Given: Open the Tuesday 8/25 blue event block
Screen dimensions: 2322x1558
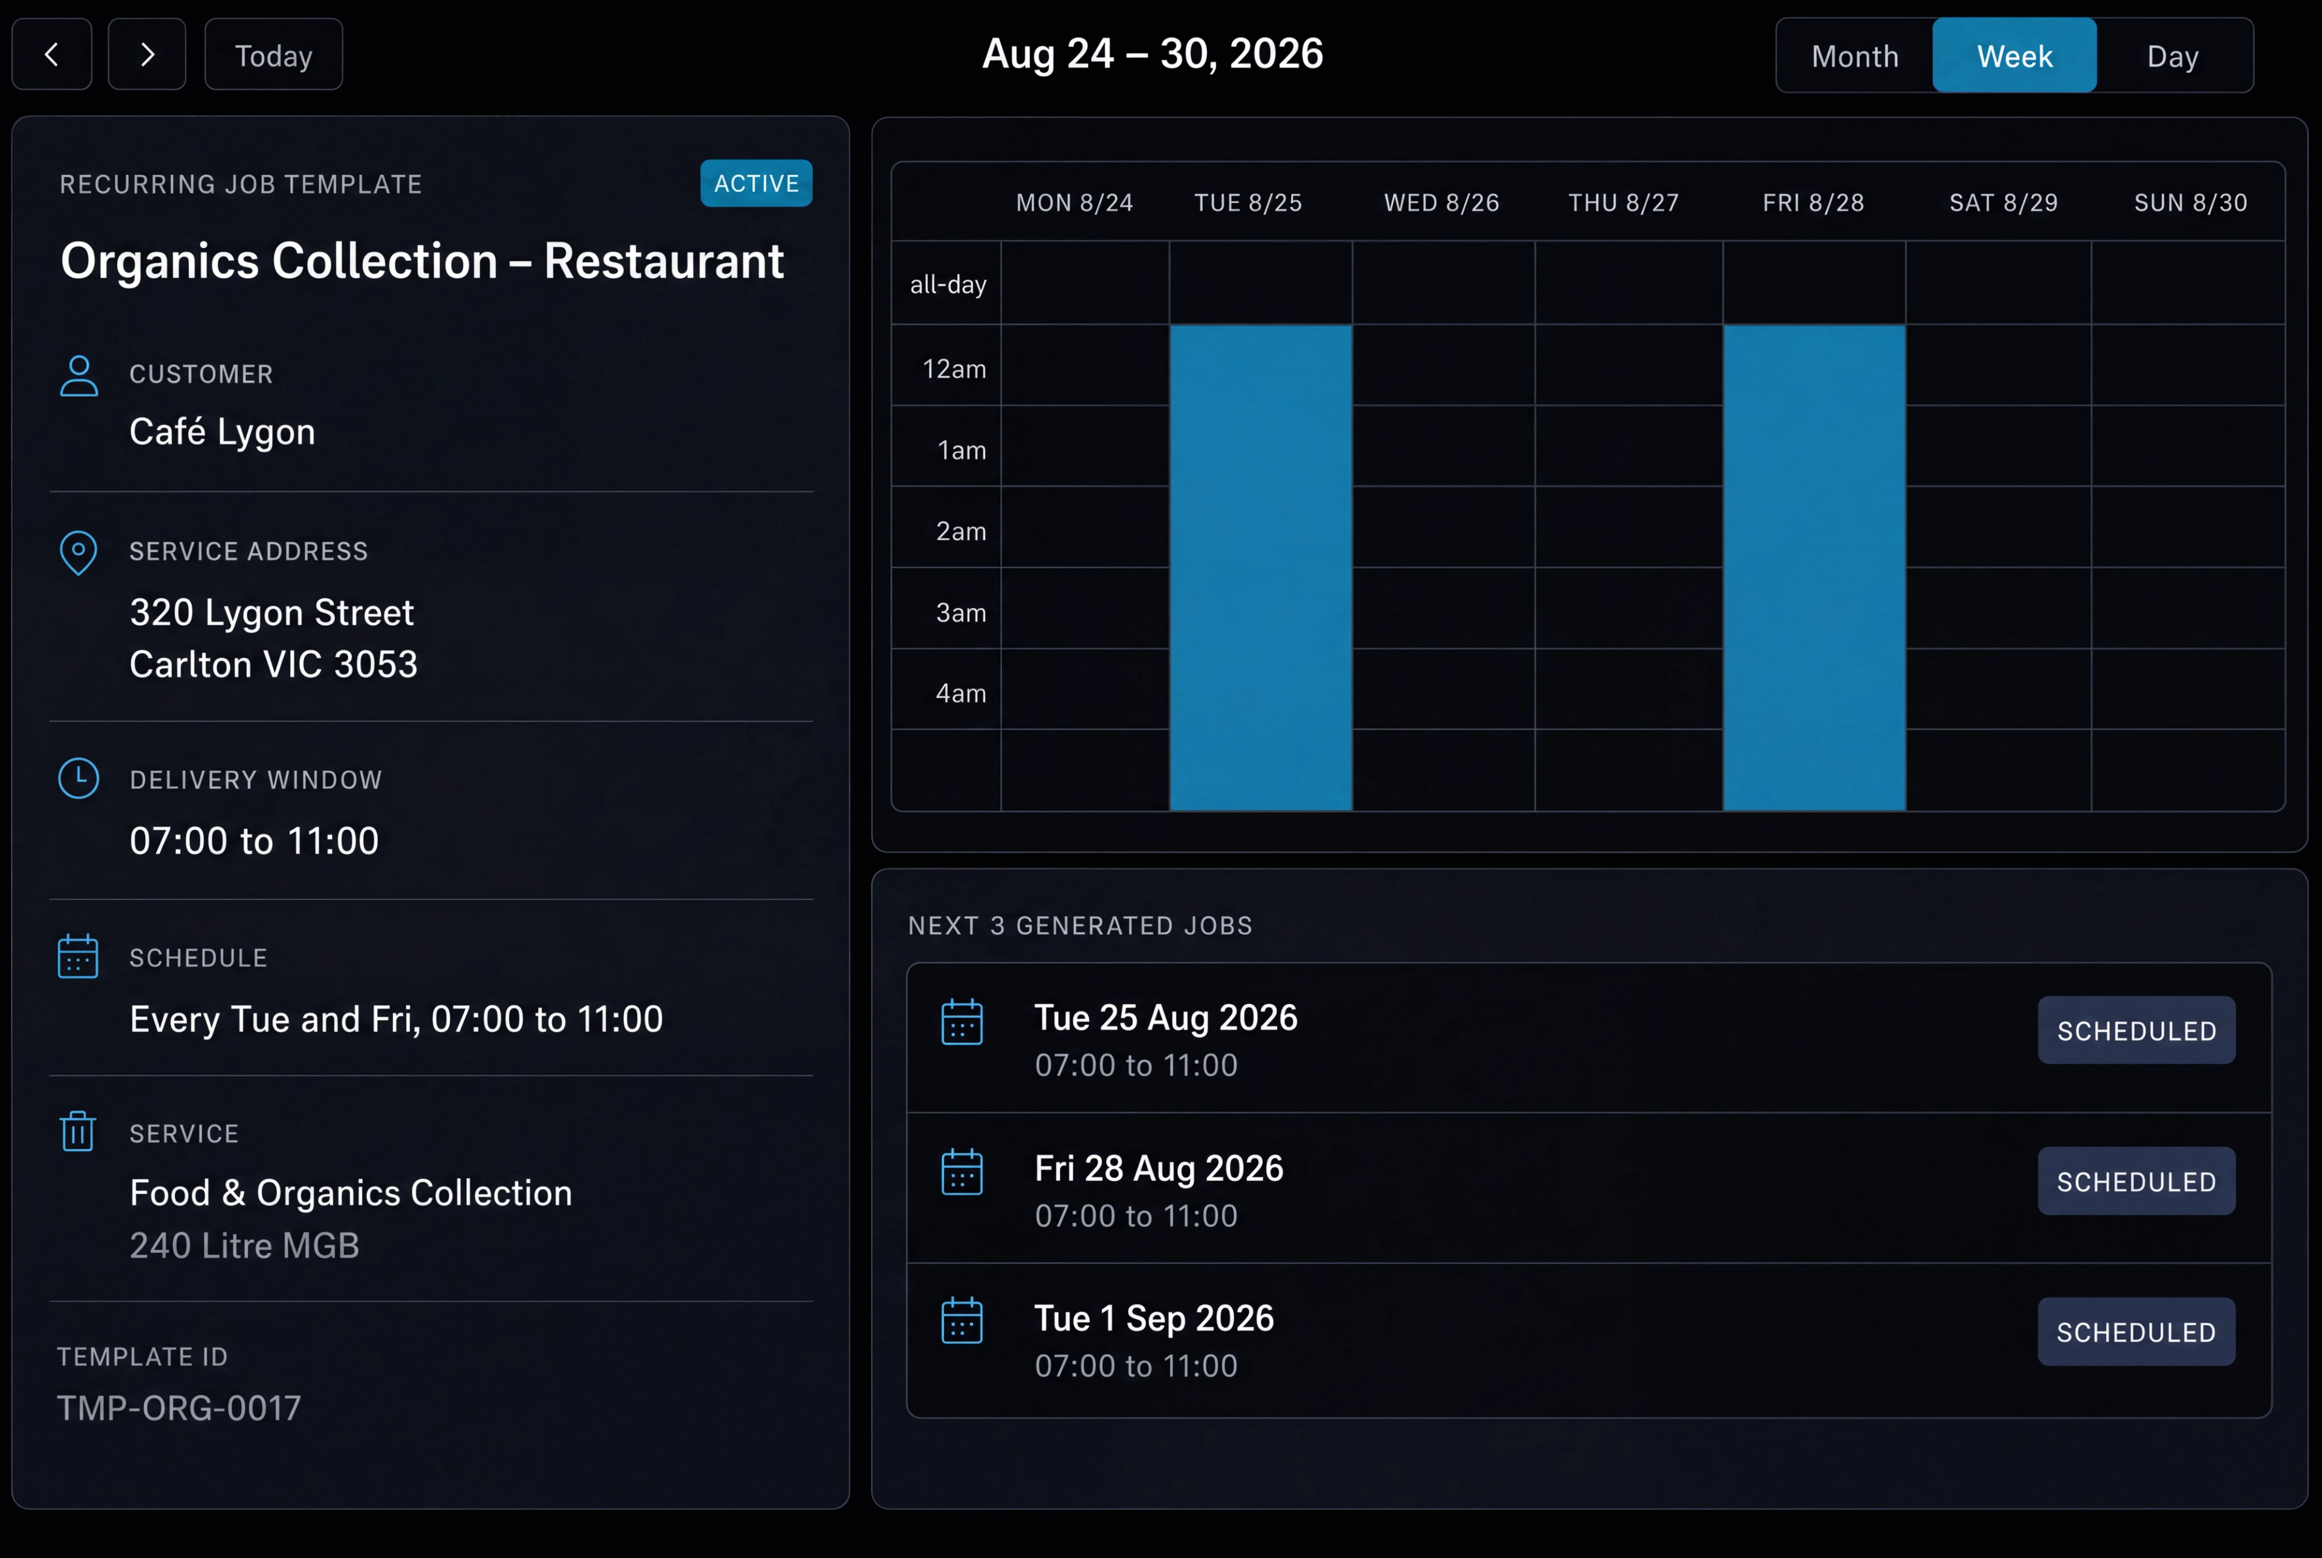Looking at the screenshot, I should click(x=1261, y=567).
